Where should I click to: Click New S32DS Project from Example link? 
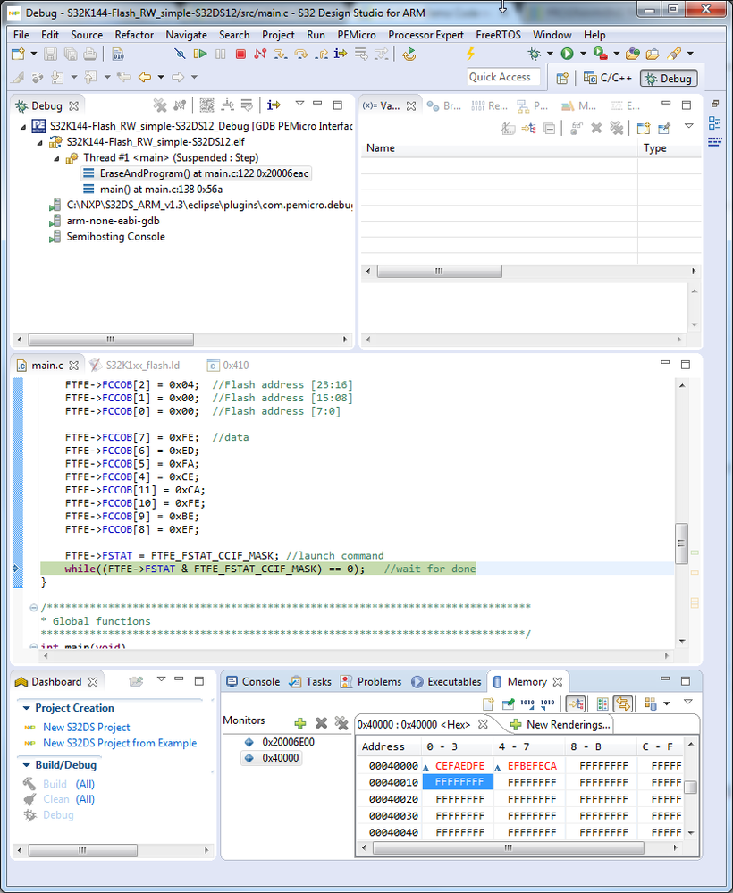(x=120, y=743)
